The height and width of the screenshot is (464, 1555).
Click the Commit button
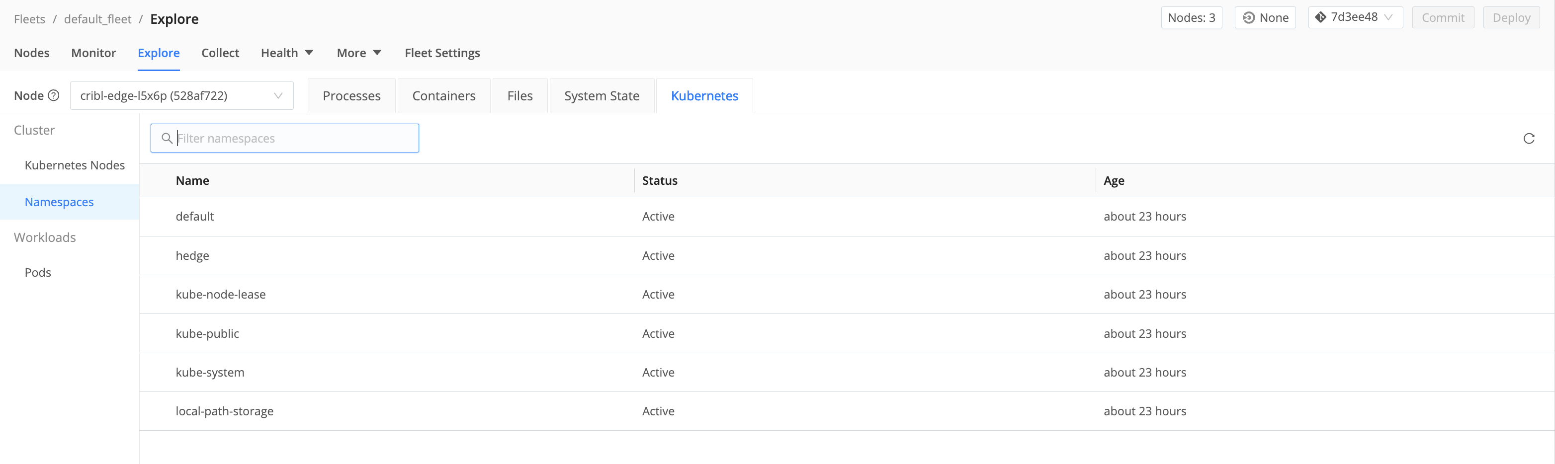tap(1443, 17)
